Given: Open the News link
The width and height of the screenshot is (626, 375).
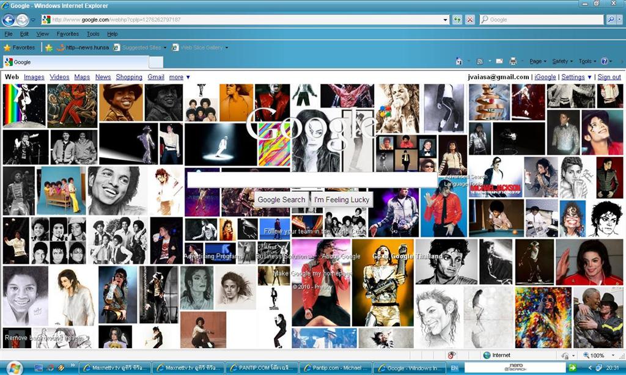Looking at the screenshot, I should click(103, 77).
